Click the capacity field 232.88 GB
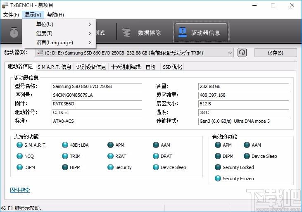The width and height of the screenshot is (302, 212). pos(244,86)
